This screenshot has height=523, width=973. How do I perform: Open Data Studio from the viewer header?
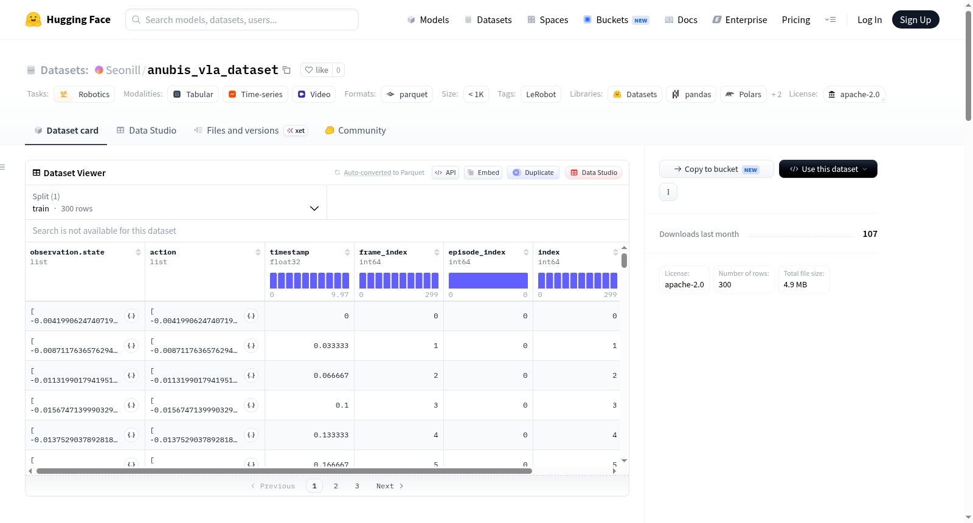tap(594, 173)
